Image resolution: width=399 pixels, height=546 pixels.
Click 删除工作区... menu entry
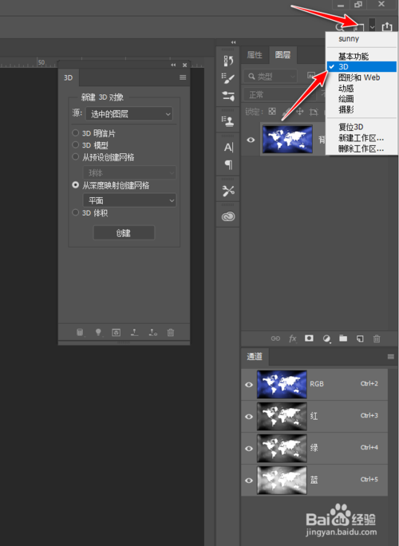click(361, 148)
